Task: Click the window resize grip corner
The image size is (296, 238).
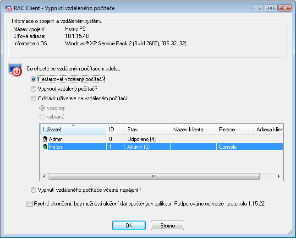Action: [290, 232]
